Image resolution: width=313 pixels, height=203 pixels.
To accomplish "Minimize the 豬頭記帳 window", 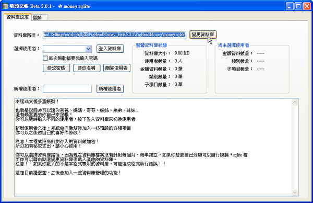I will (x=290, y=6).
